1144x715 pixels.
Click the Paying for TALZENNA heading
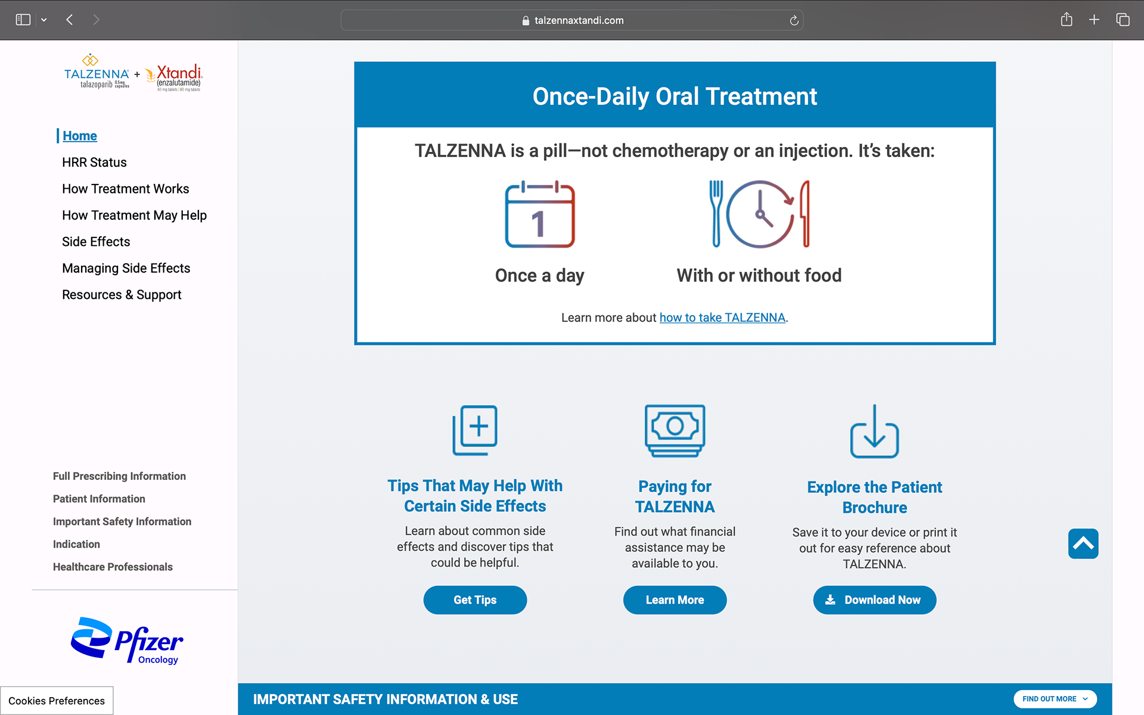674,497
